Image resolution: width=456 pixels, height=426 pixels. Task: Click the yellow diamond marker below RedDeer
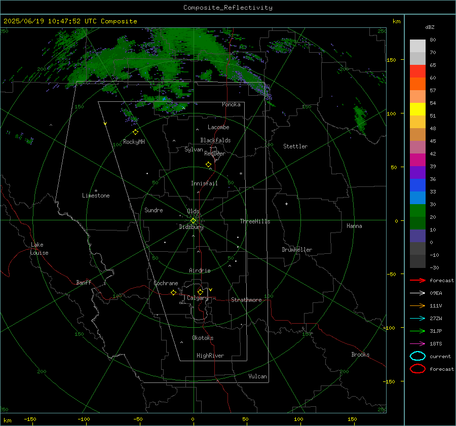[x=209, y=165]
